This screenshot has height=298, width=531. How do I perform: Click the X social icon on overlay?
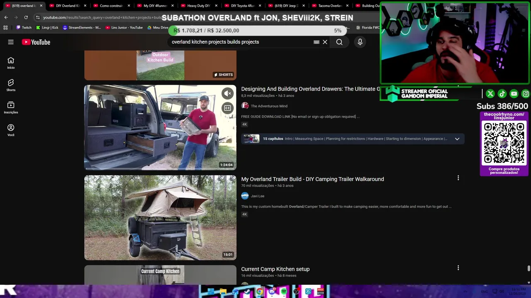pos(490,94)
